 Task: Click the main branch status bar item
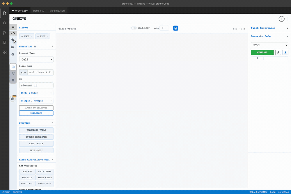click(x=6, y=192)
